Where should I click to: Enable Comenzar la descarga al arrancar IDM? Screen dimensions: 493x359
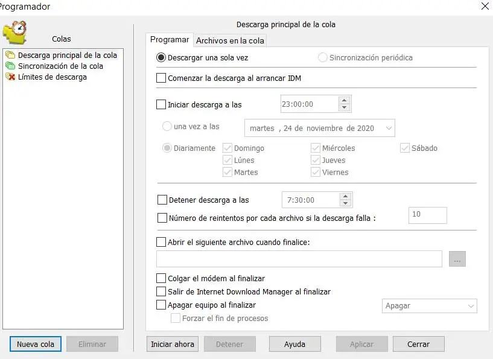point(161,78)
